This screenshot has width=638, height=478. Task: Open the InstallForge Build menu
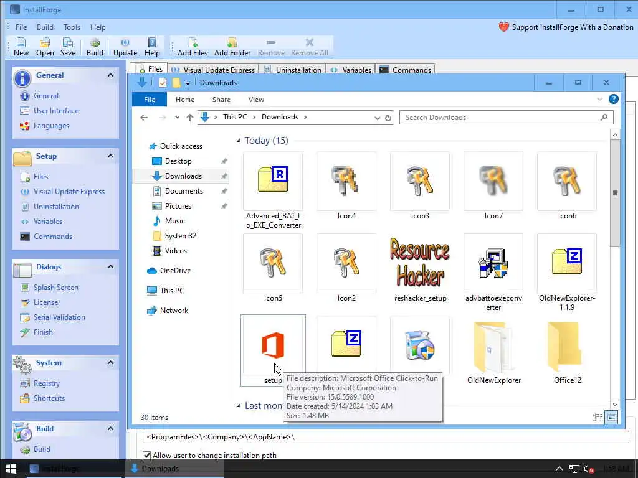(x=45, y=27)
